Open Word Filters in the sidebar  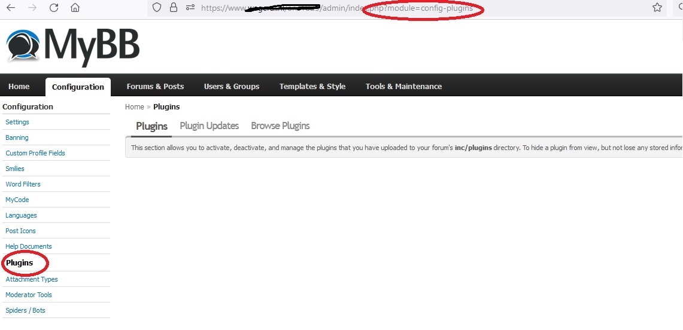23,184
